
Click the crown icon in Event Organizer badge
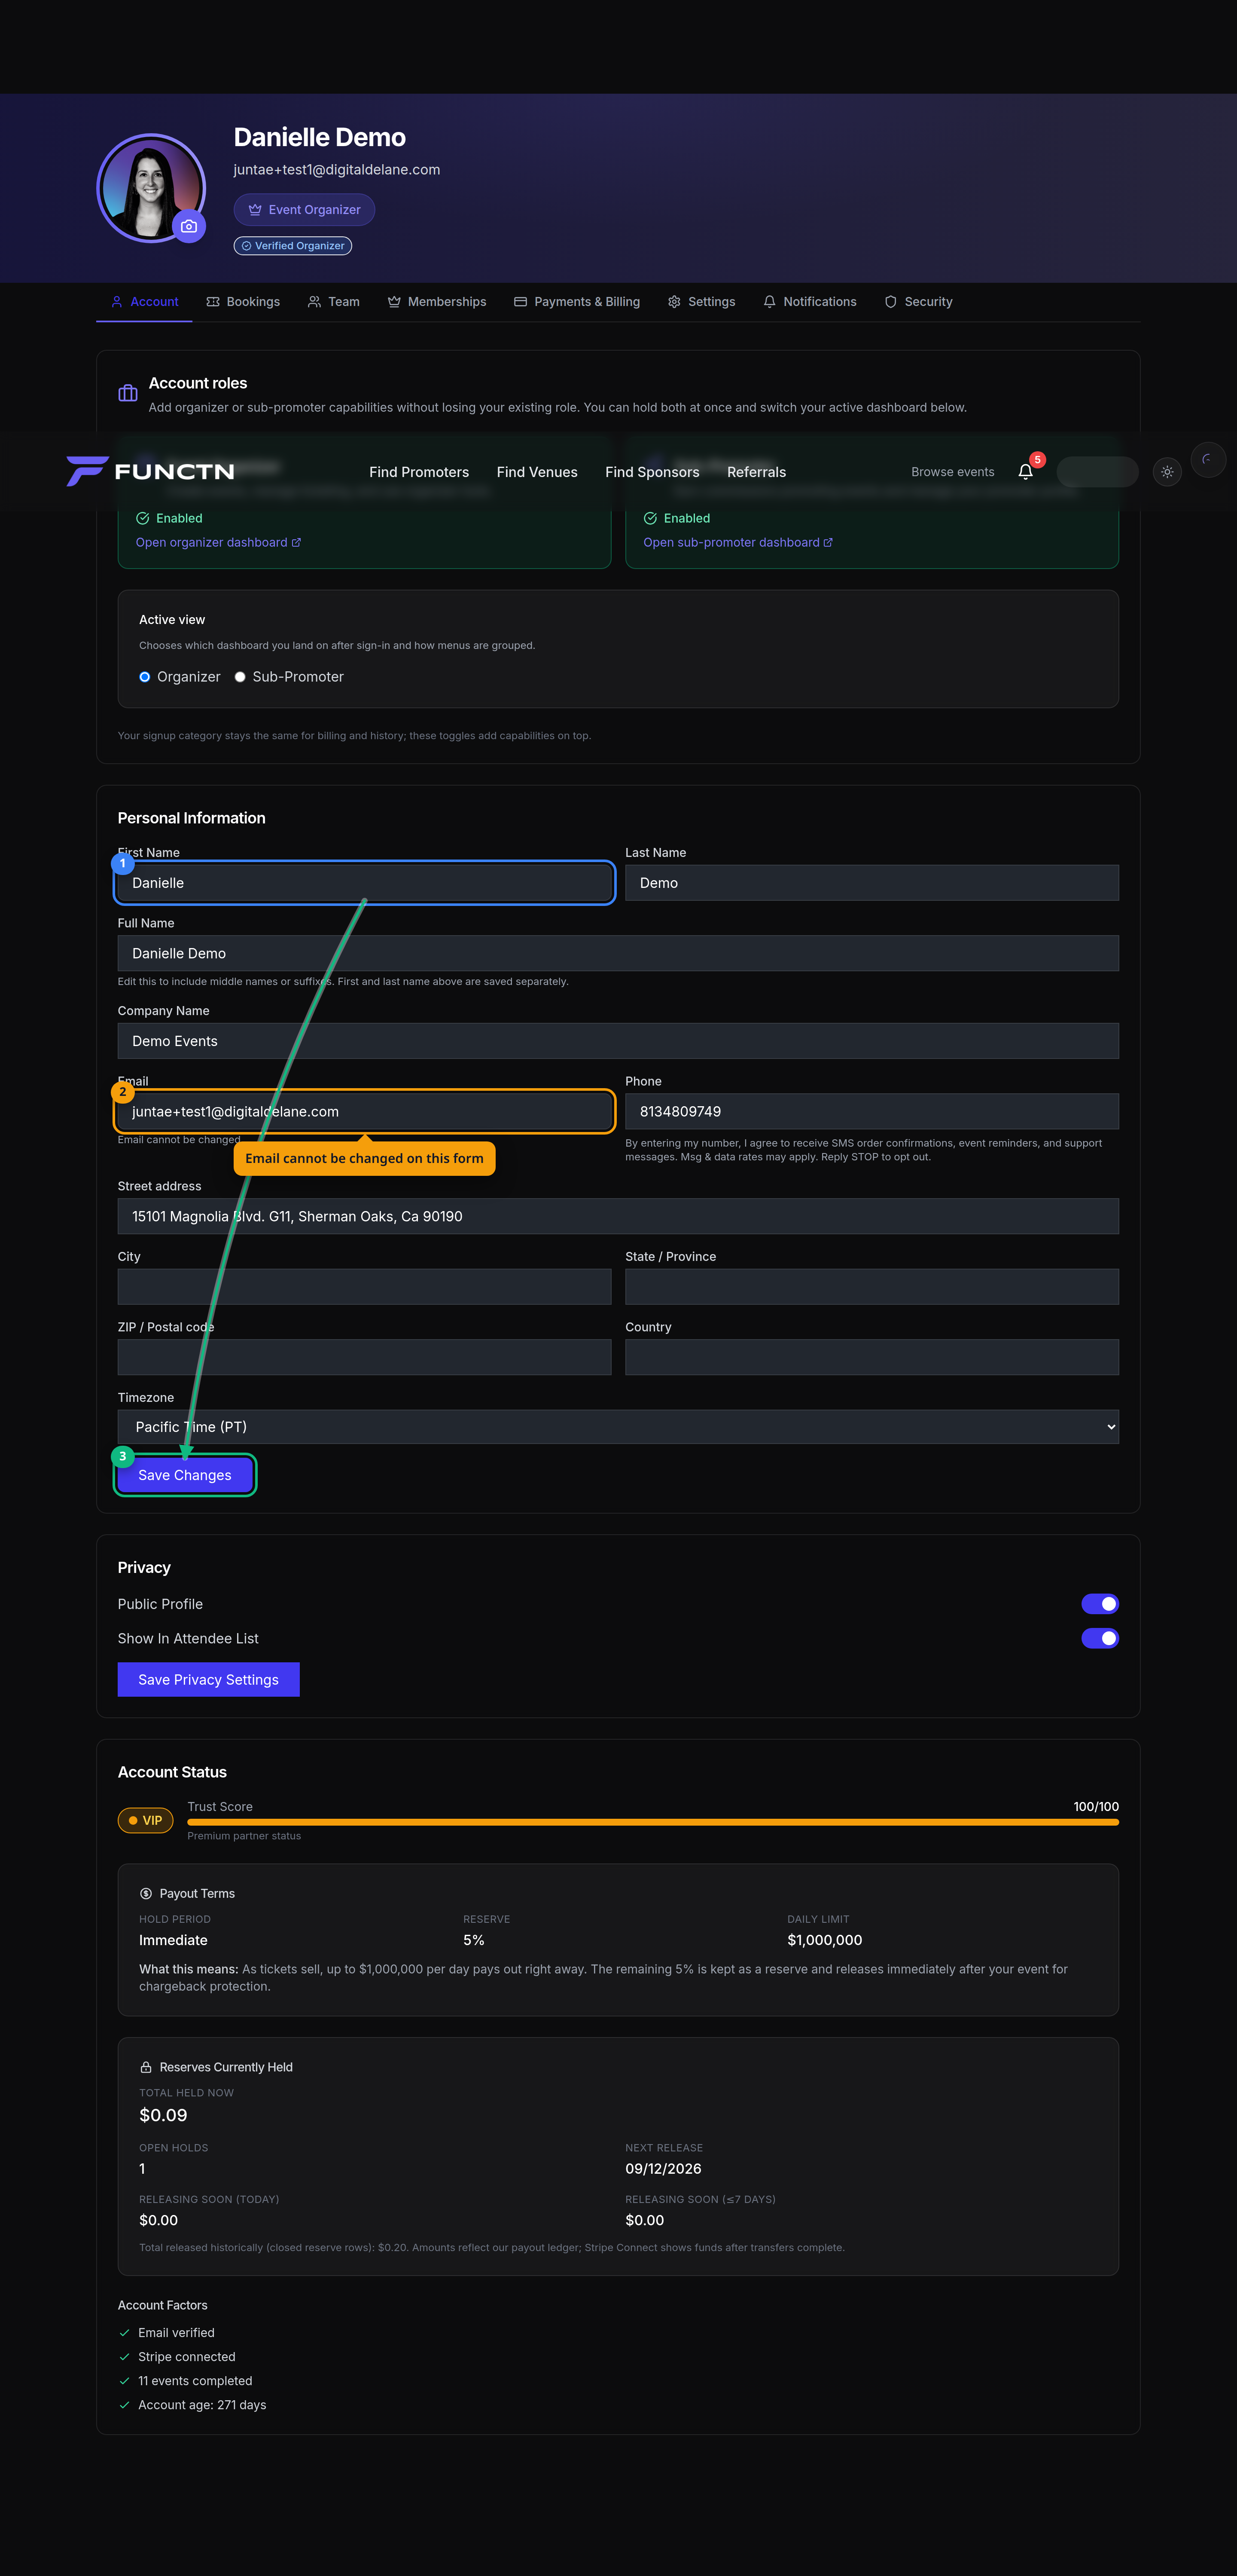pos(255,210)
